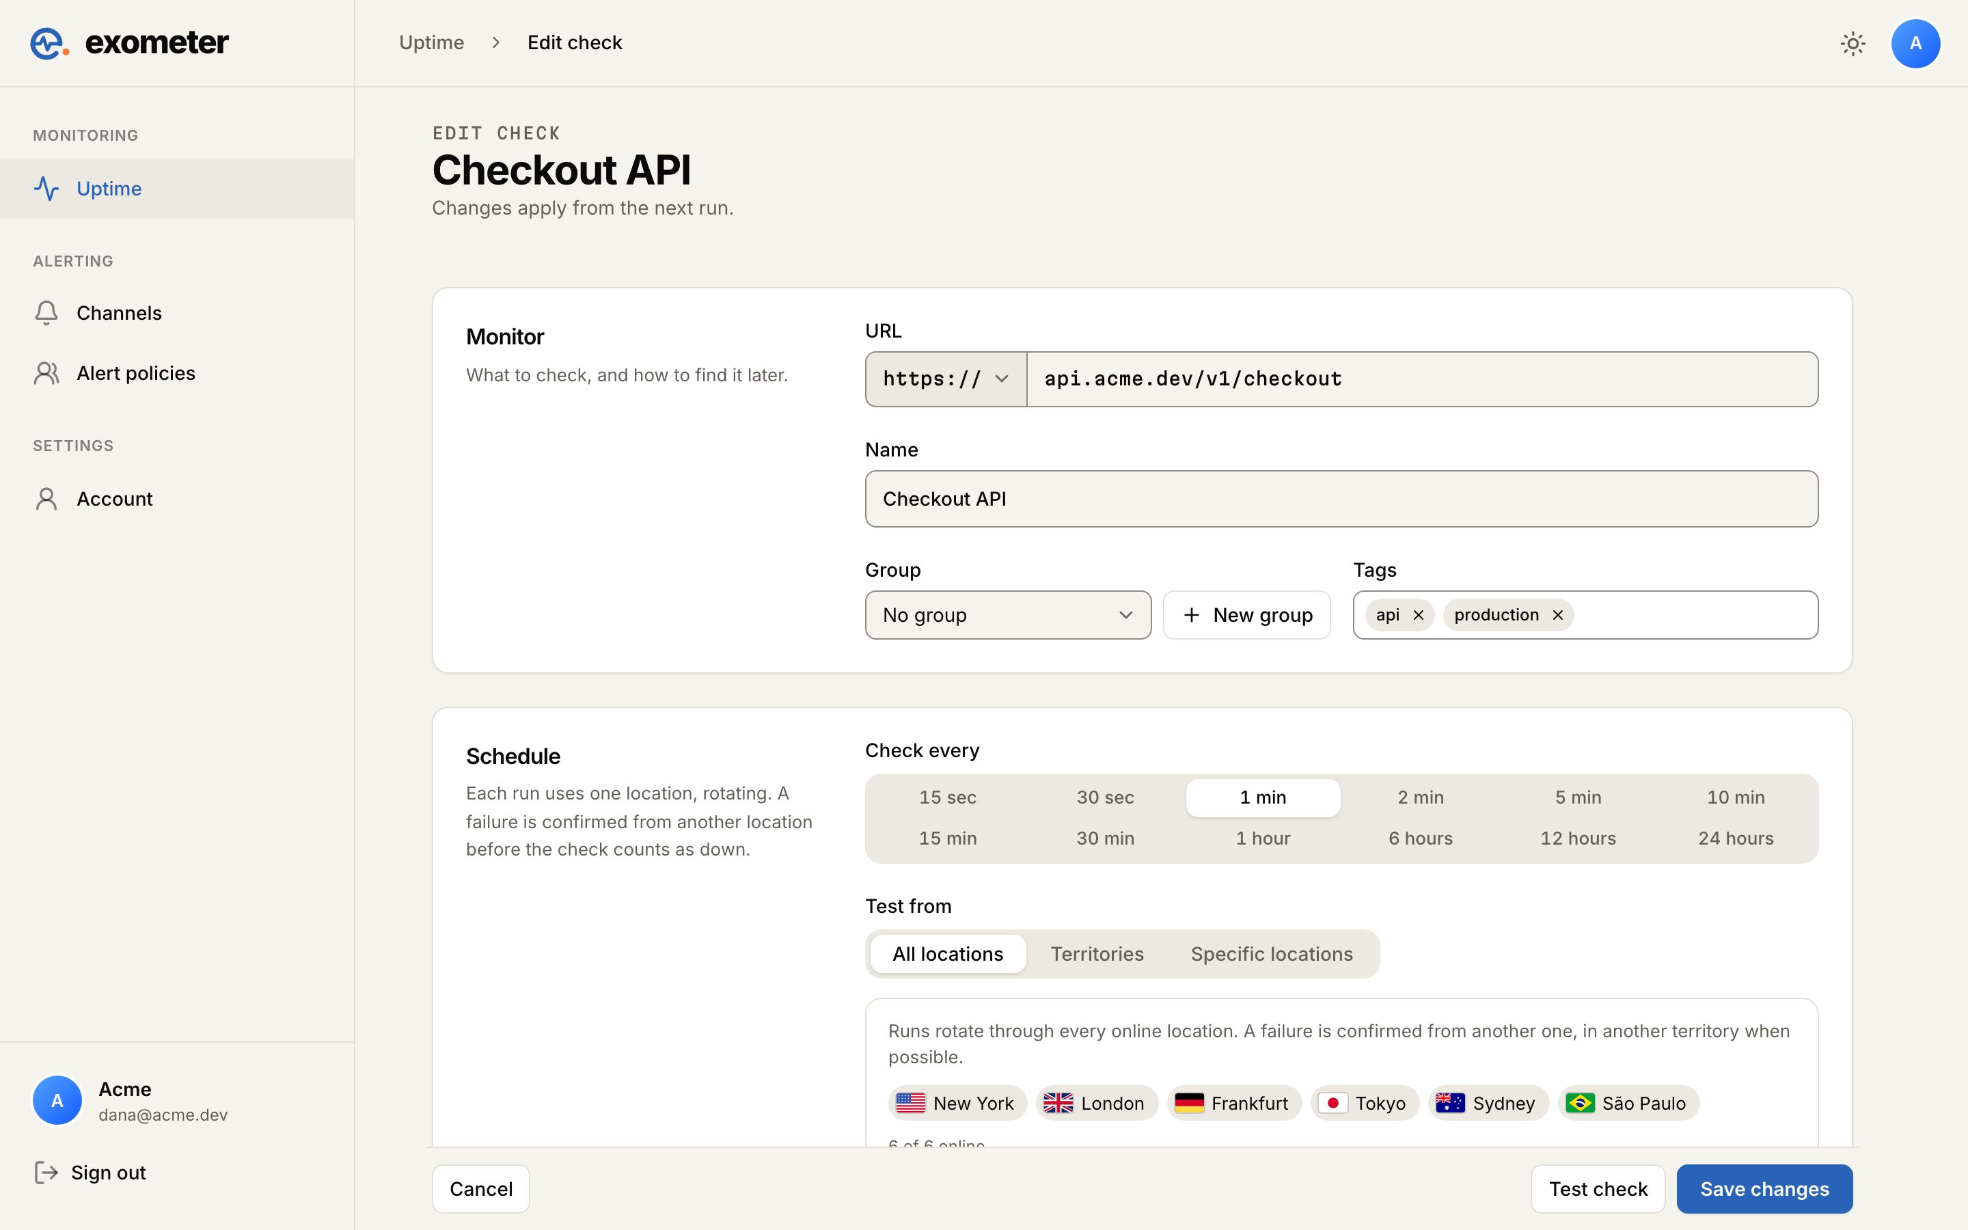The height and width of the screenshot is (1230, 1968).
Task: Choose the 1 hour interval
Action: (x=1263, y=838)
